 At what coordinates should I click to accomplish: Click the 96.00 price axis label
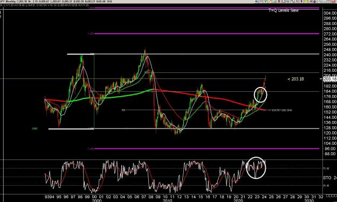pyautogui.click(x=330, y=149)
